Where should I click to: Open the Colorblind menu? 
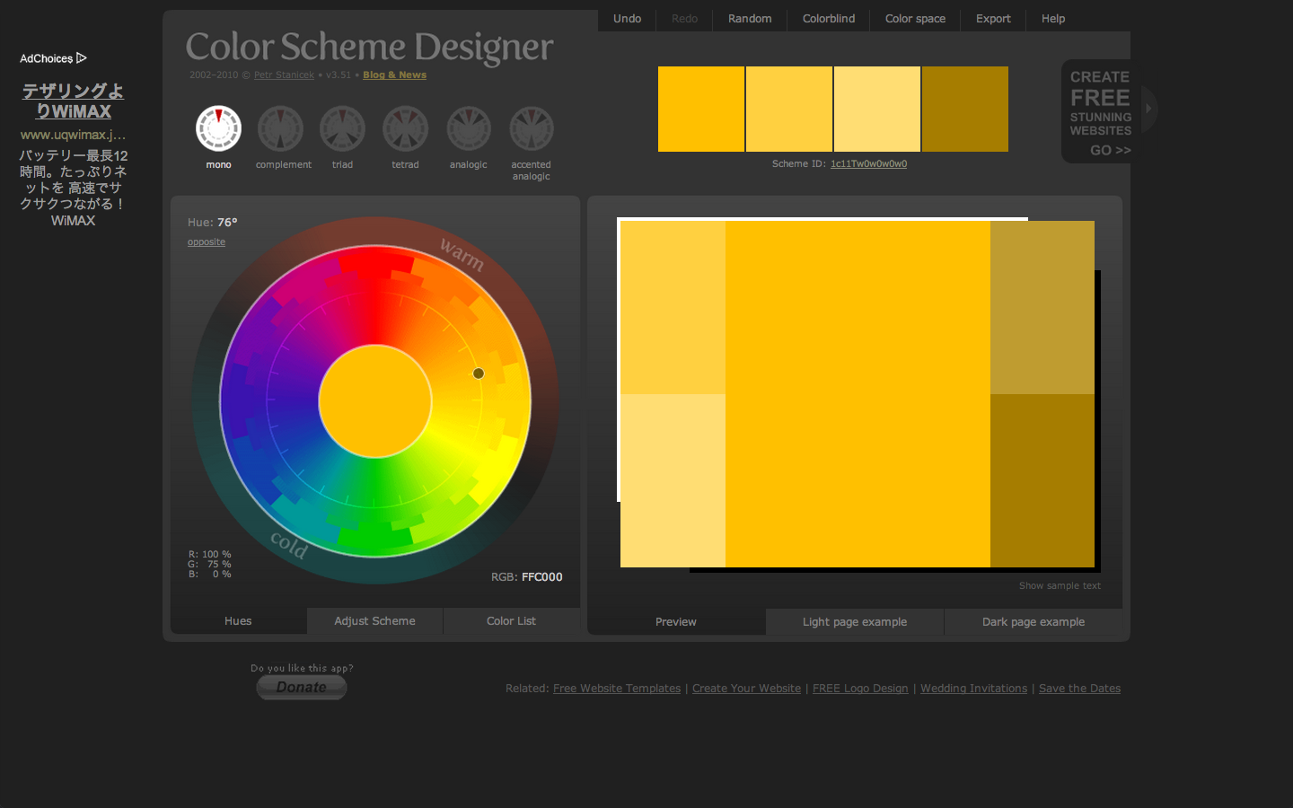click(828, 19)
